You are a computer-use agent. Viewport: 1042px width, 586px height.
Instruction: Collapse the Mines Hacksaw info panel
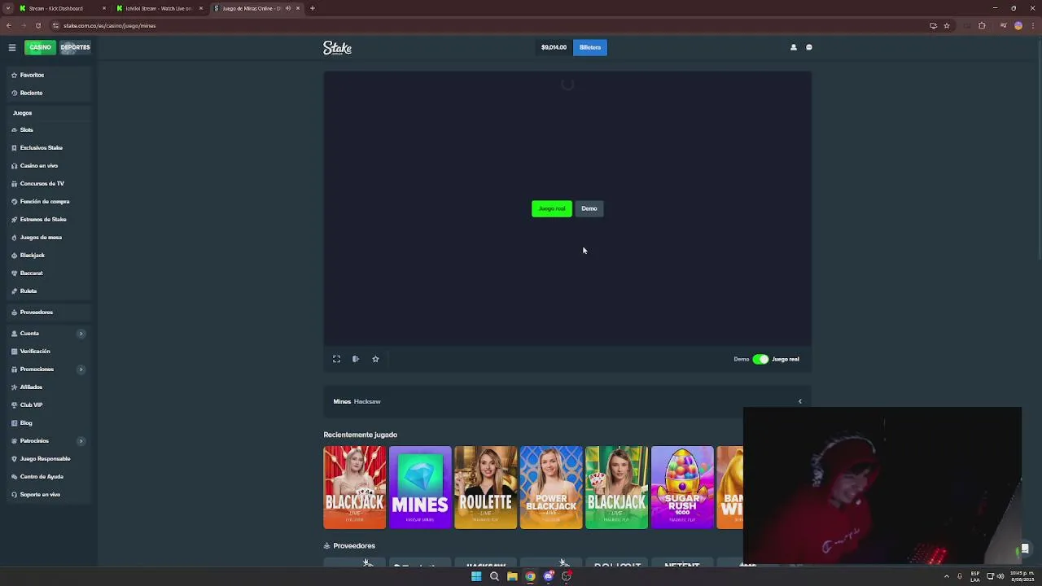(x=799, y=401)
